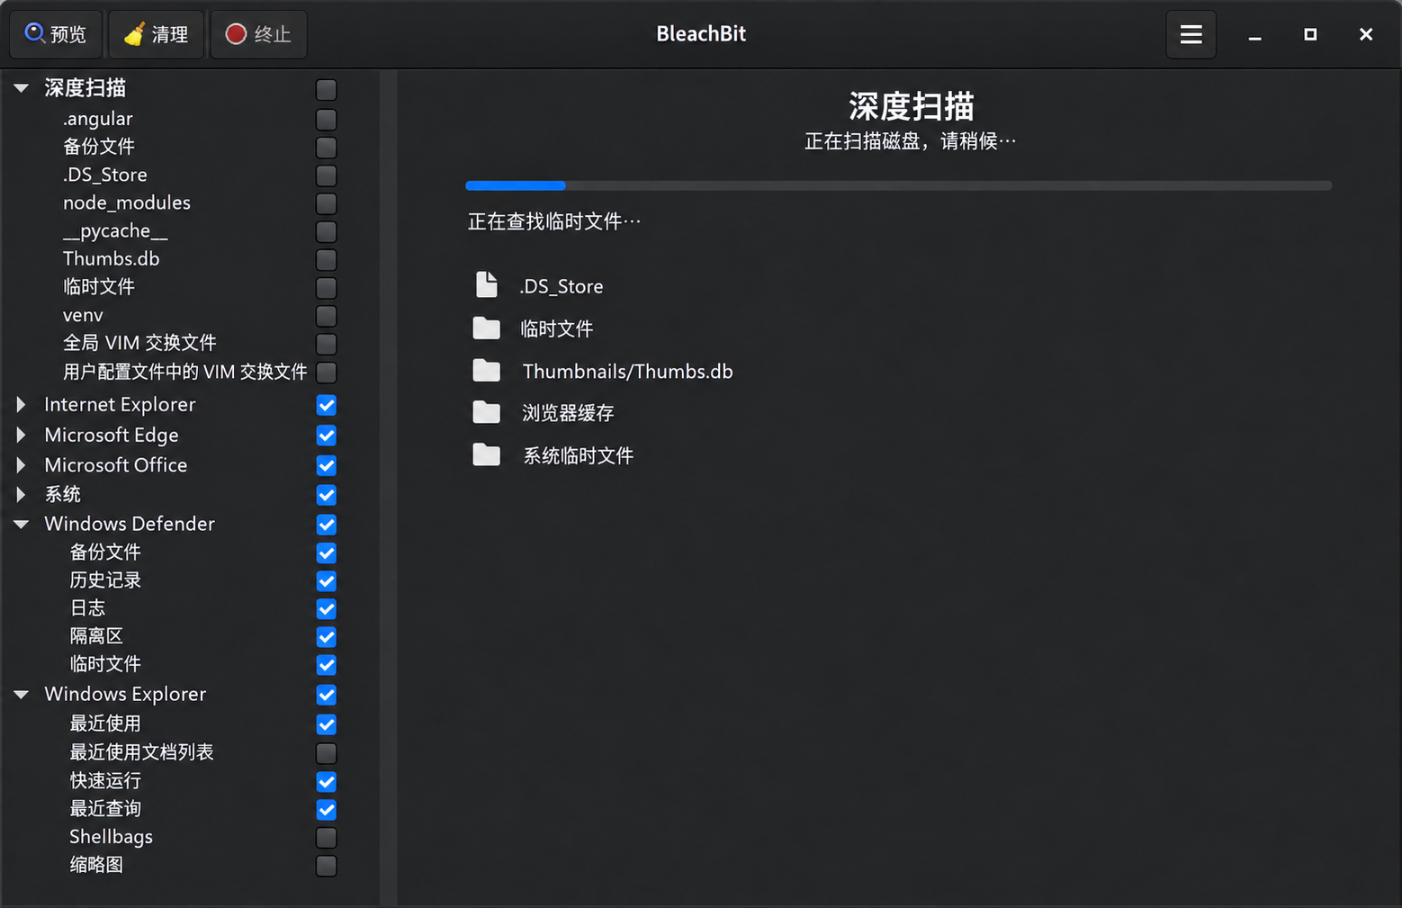Check the Thumbs.db option
Image resolution: width=1402 pixels, height=908 pixels.
point(327,259)
